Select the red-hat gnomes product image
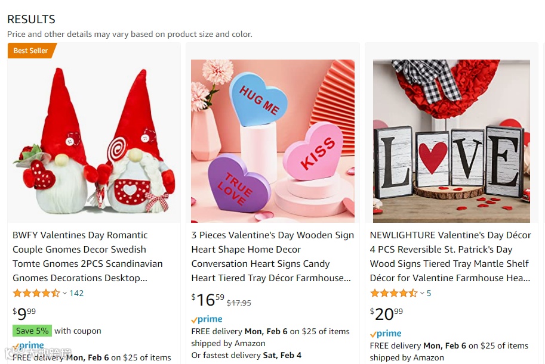Viewport: 545px width, 364px height. [94, 141]
